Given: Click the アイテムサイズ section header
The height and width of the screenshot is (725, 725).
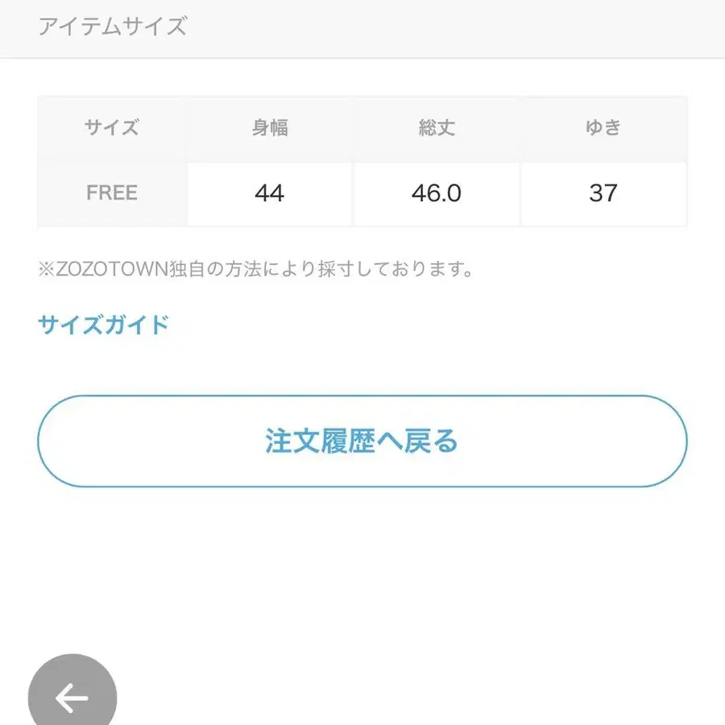Looking at the screenshot, I should pos(112,27).
